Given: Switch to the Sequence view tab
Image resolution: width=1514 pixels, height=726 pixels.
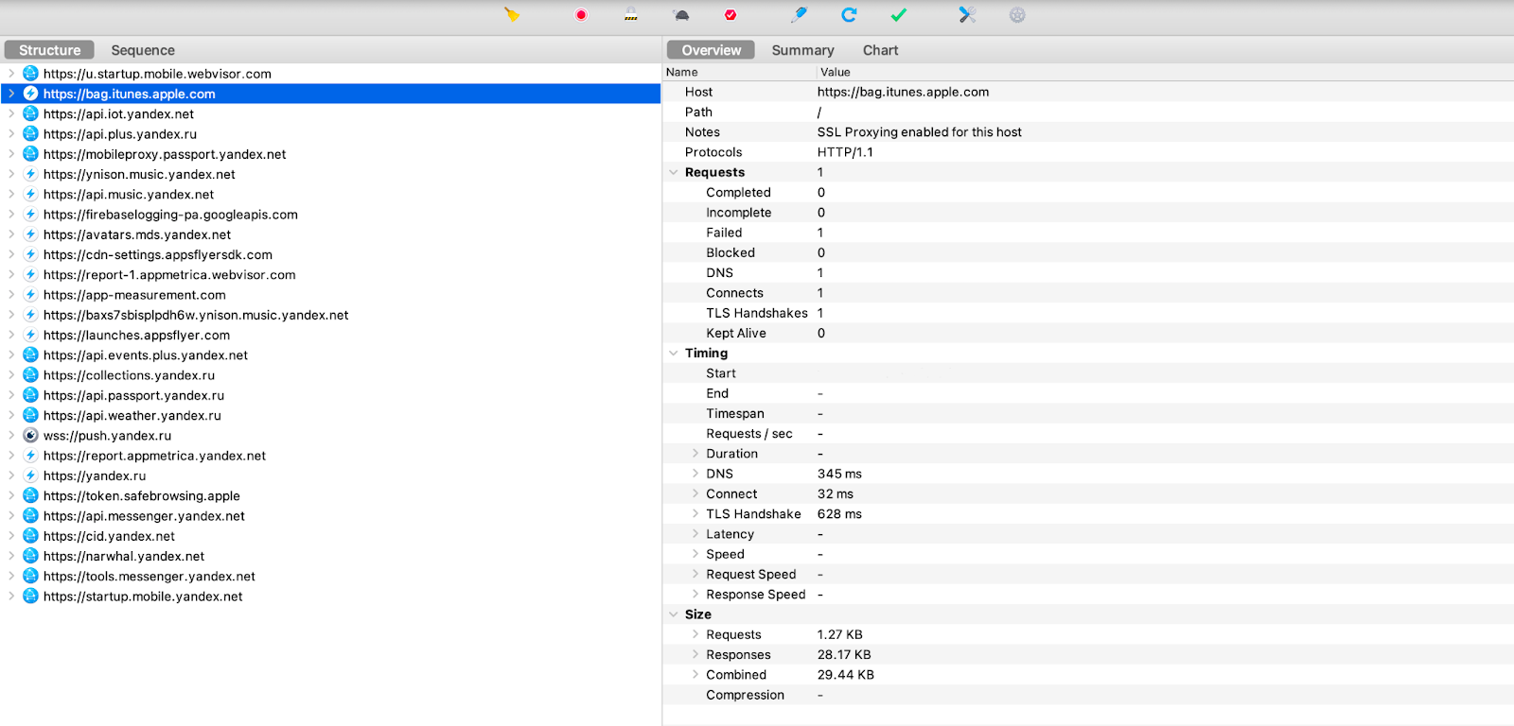Looking at the screenshot, I should [x=143, y=50].
